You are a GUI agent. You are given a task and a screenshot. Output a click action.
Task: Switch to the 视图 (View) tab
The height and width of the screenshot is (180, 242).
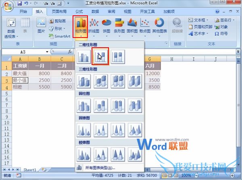coord(127,11)
